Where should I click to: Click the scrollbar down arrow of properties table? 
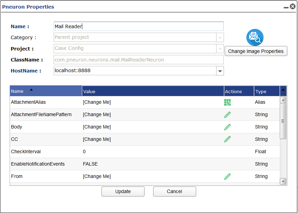pos(283,181)
